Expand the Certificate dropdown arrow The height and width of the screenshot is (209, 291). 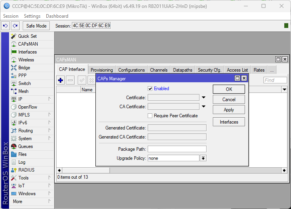coord(203,98)
